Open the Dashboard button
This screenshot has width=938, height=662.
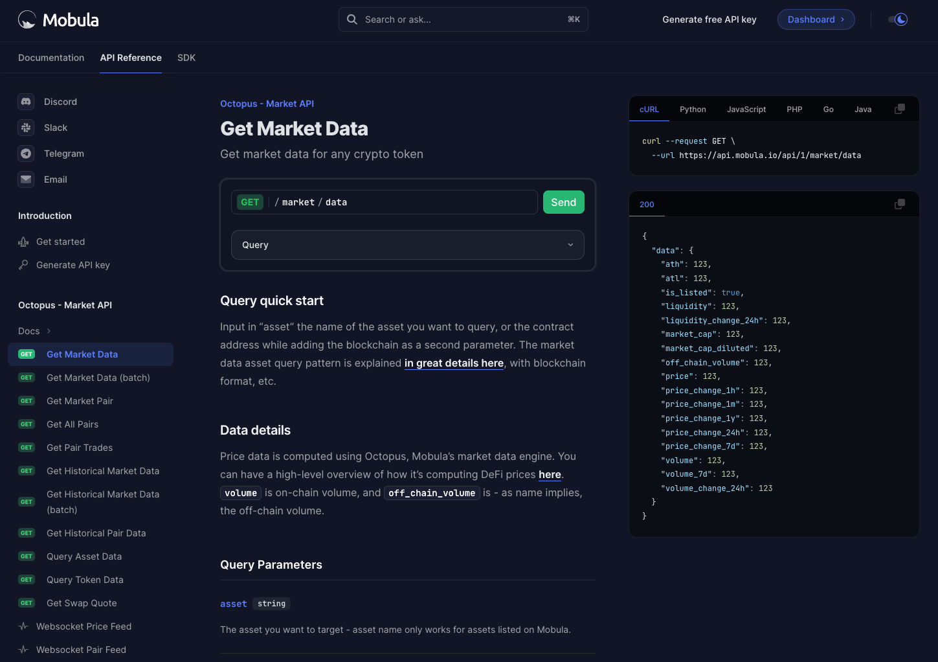[x=816, y=19]
